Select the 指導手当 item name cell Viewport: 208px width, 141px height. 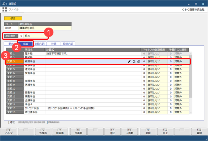click(x=34, y=81)
